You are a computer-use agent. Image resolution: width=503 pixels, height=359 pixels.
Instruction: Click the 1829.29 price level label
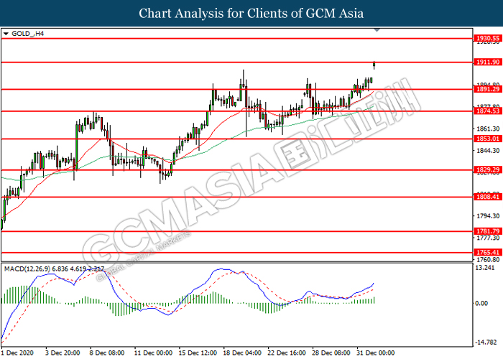[x=488, y=170]
